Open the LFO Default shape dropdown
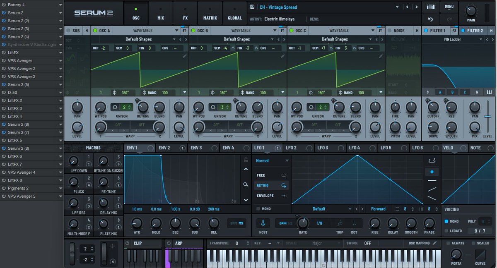Viewport: 497px width, 268px height. point(350,209)
